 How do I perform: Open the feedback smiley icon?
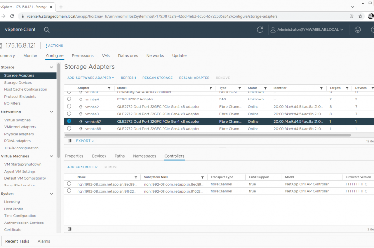coord(358,30)
